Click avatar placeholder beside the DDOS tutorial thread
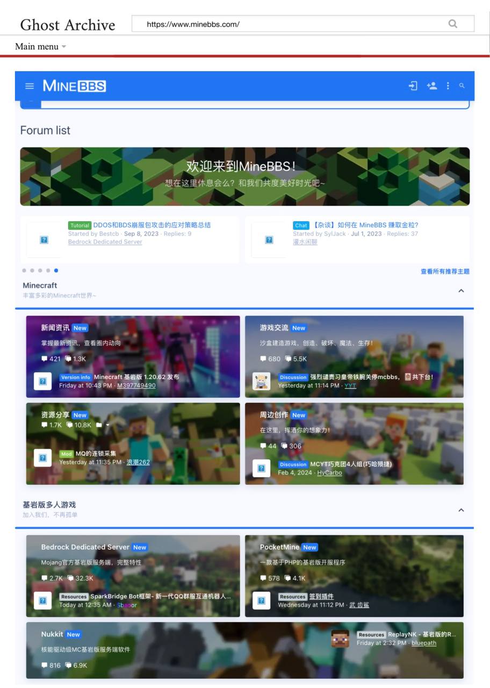Image resolution: width=490 pixels, height=688 pixels. [44, 240]
